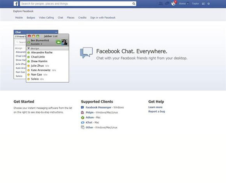Click the search magnifier icon
This screenshot has height=183, width=226.
click(134, 4)
